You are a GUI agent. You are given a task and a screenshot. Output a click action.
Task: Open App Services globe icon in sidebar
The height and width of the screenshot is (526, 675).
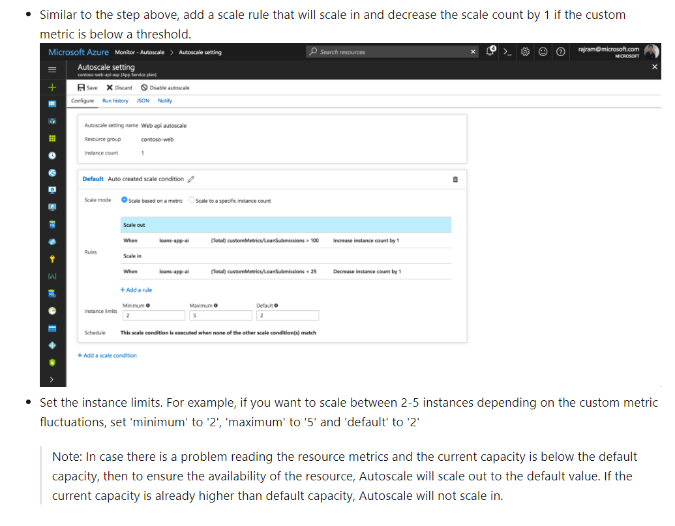(52, 173)
